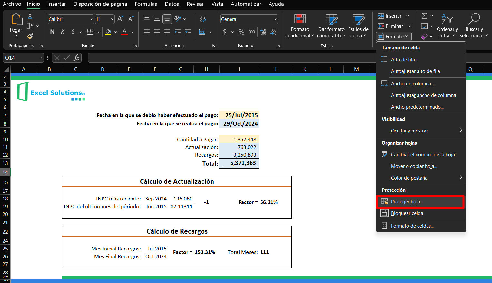The height and width of the screenshot is (283, 492).
Task: Click the Formato ribbon button
Action: (394, 36)
